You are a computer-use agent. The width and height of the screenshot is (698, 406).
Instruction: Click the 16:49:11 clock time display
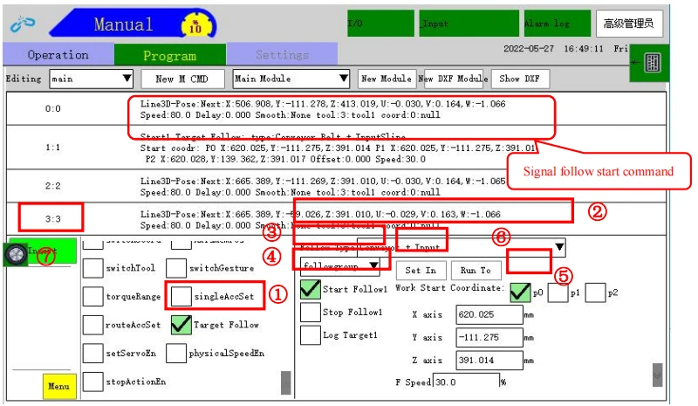coord(583,49)
